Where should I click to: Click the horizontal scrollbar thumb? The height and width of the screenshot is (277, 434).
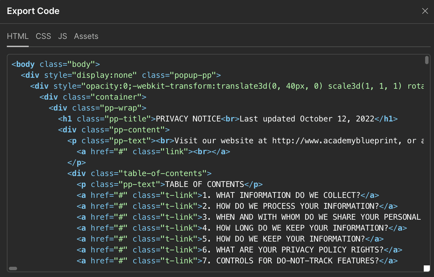click(13, 268)
